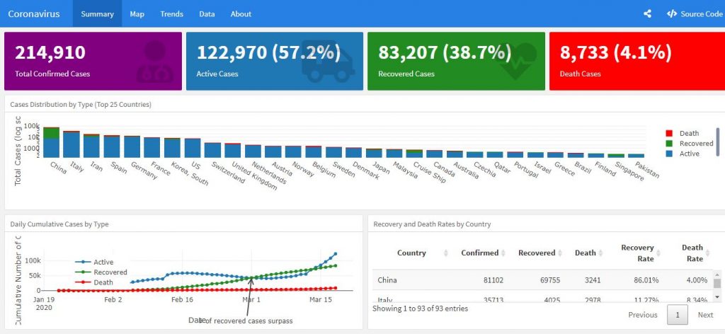Hide Active series in bar chart legend
The width and height of the screenshot is (725, 334).
[683, 154]
